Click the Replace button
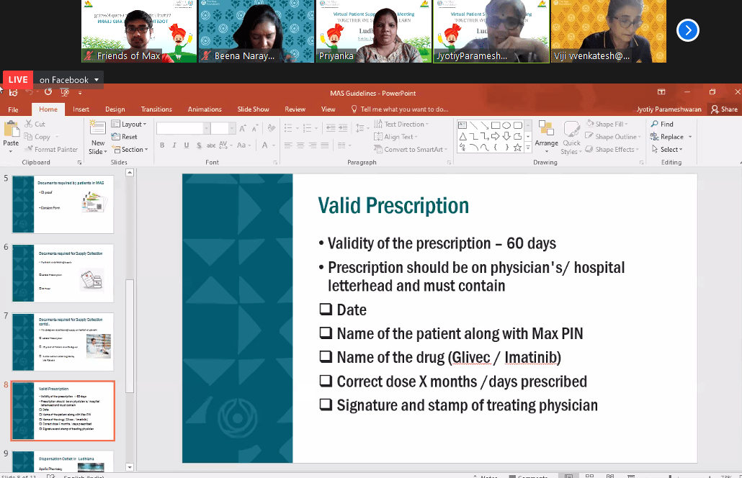 pyautogui.click(x=667, y=137)
